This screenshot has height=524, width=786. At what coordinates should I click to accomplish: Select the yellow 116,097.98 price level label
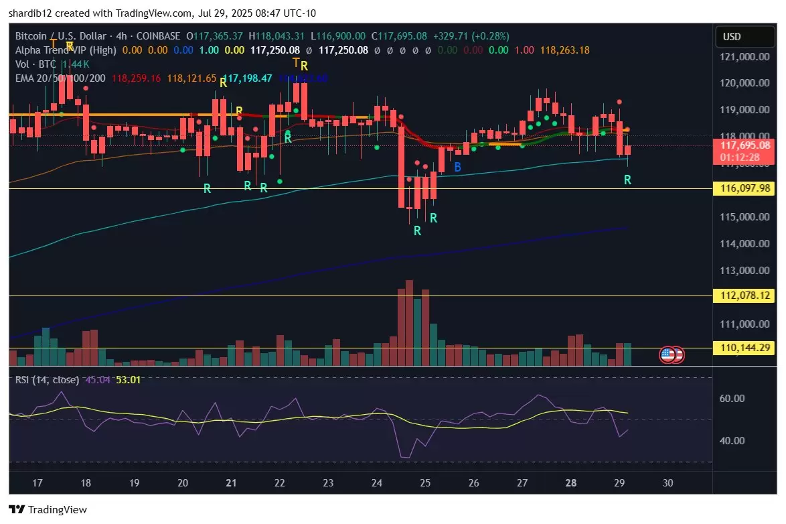tap(745, 188)
